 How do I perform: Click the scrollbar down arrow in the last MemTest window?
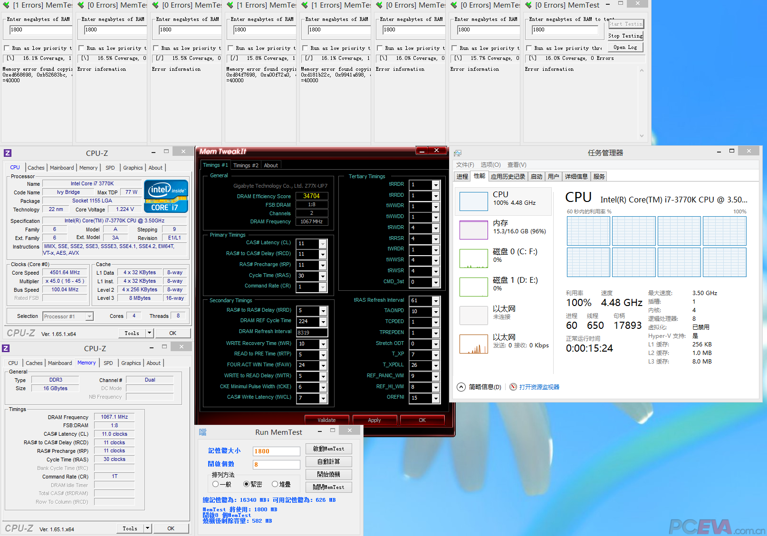click(x=642, y=136)
